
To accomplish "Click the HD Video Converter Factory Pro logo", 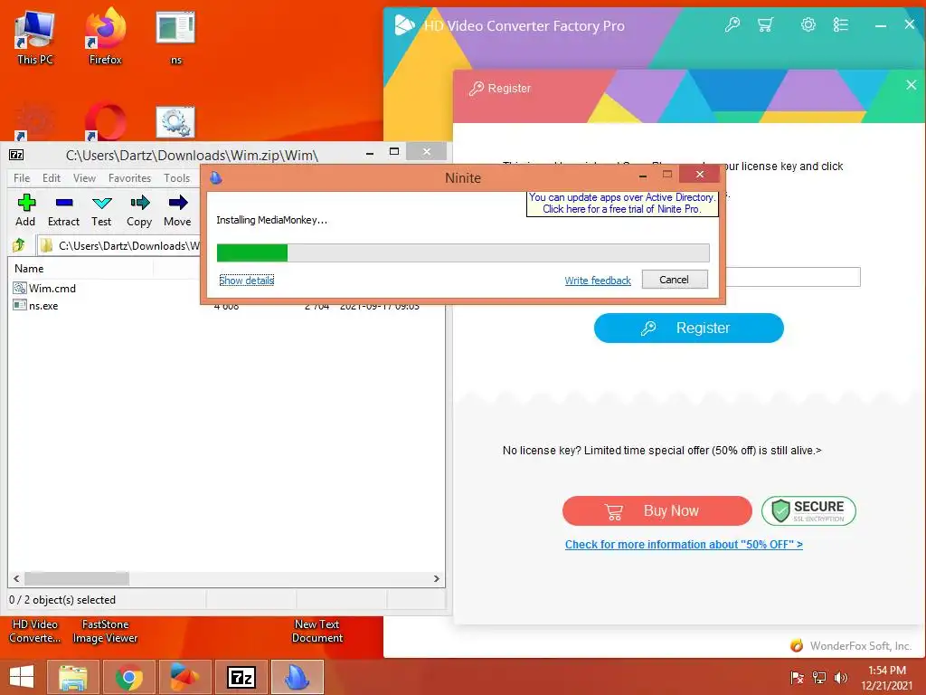I will 404,25.
